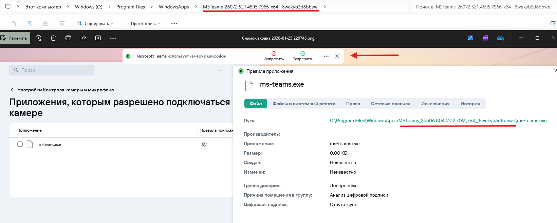Open the Сортировать sort dropdown
This screenshot has width=557, height=223.
click(95, 23)
